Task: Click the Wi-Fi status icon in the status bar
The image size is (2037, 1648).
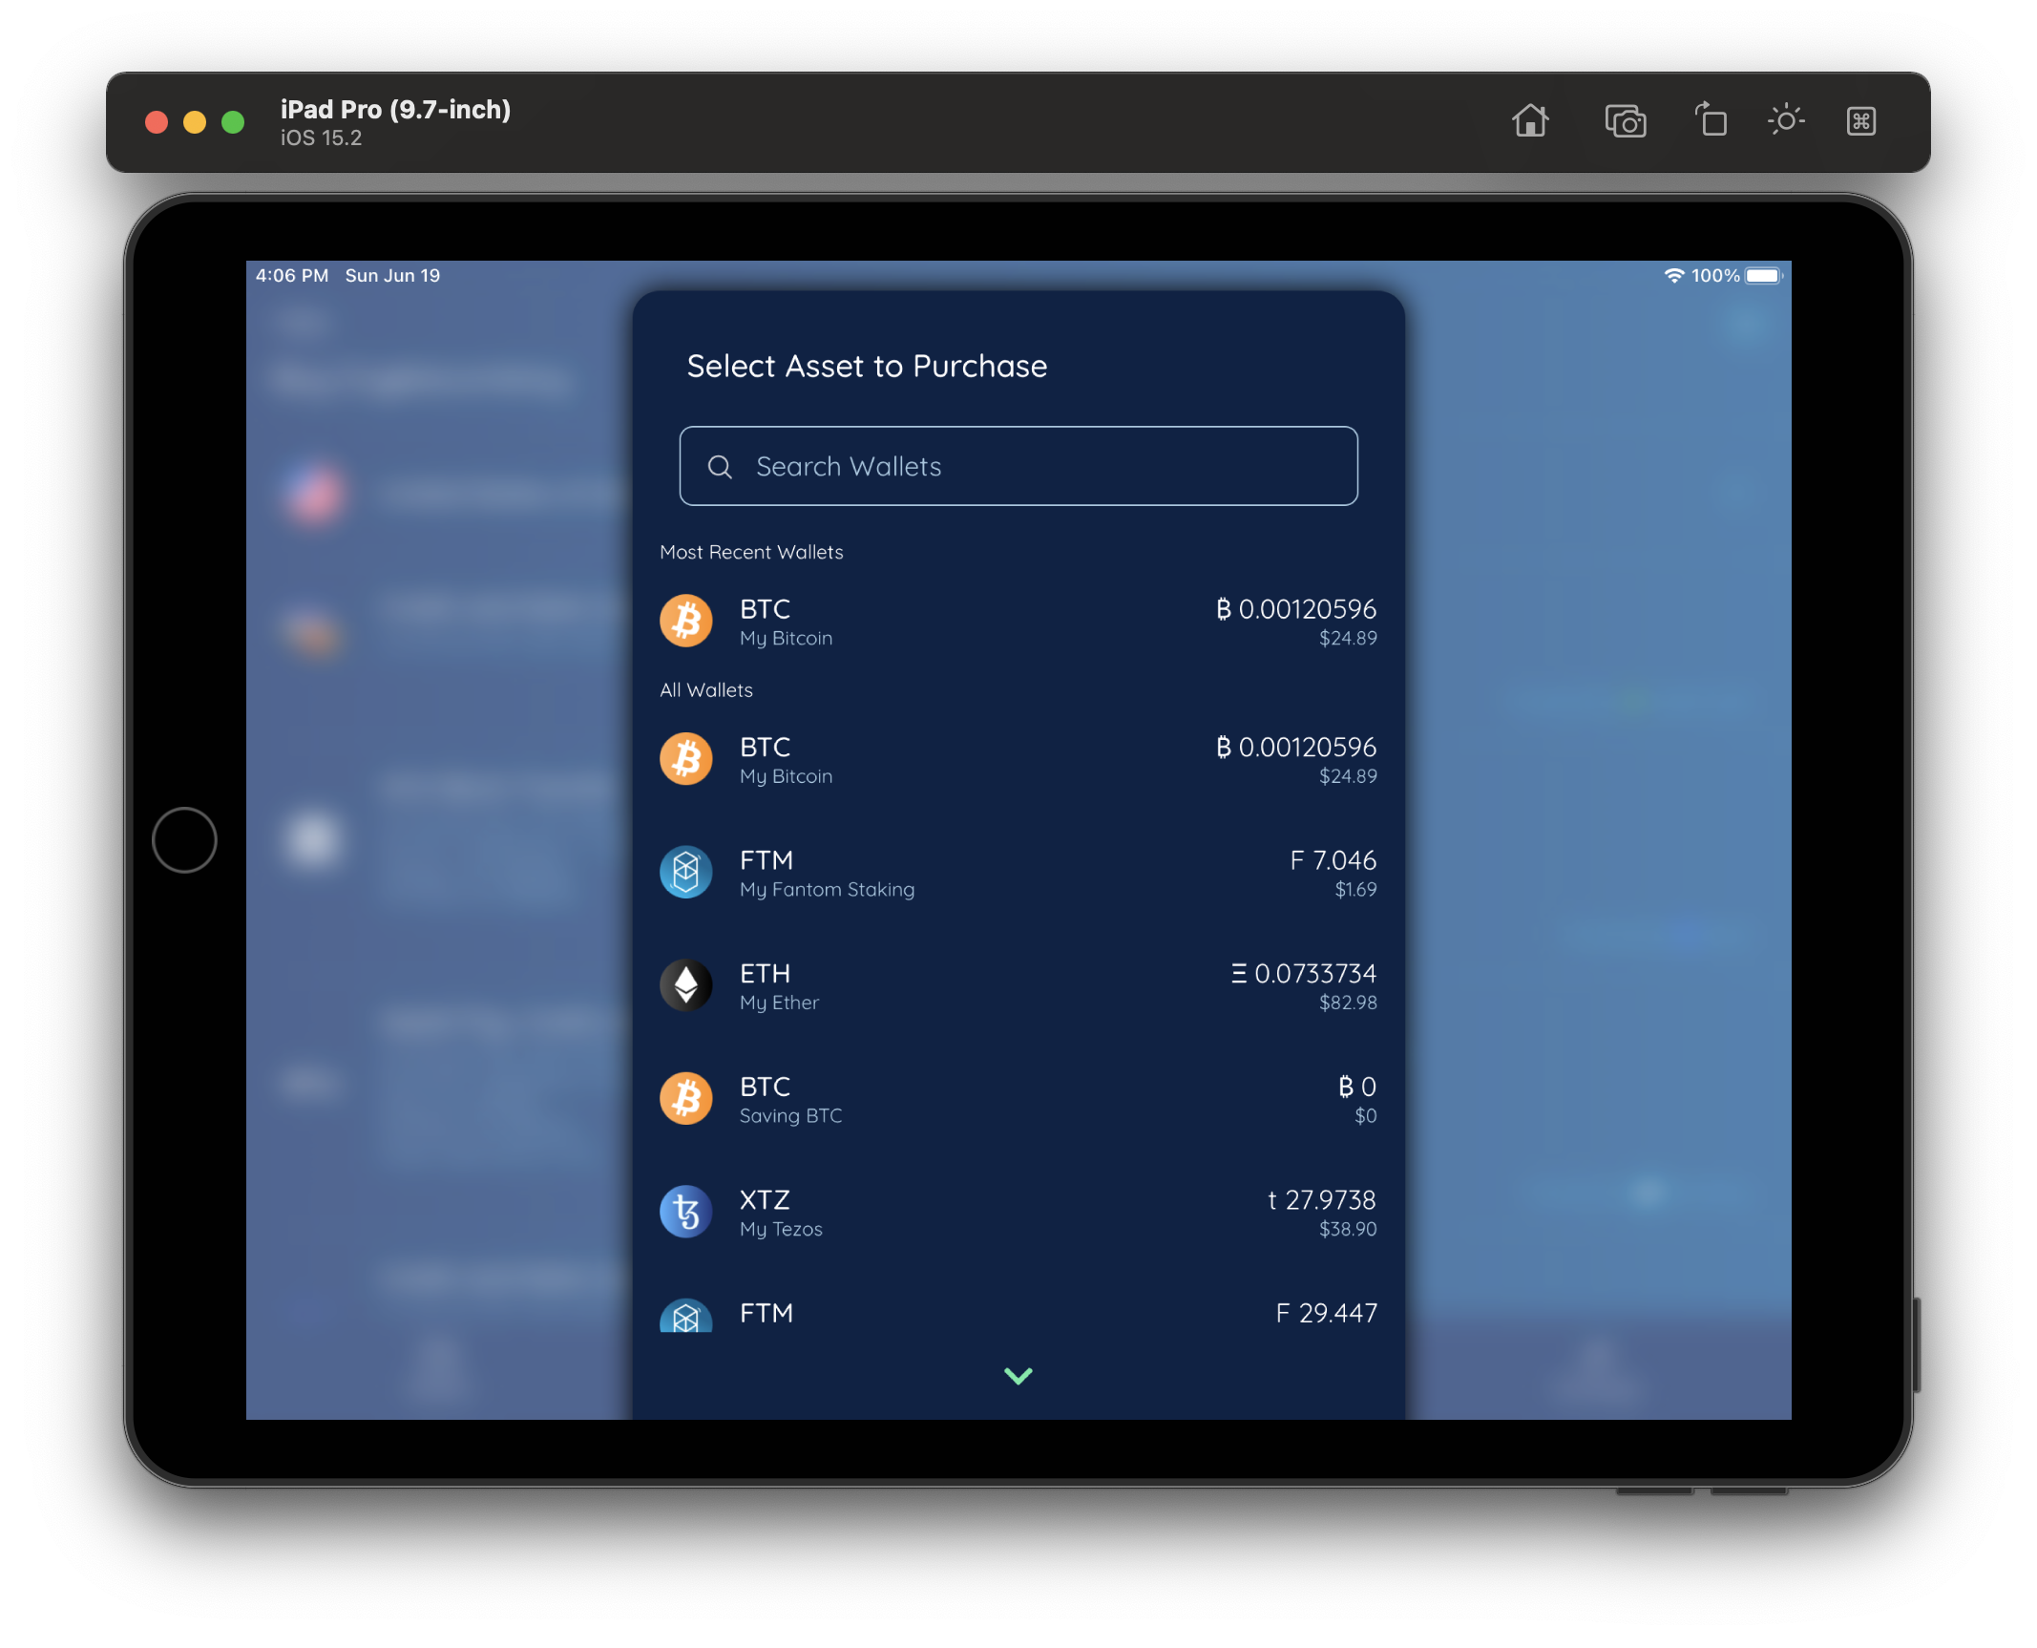Action: 1675,275
